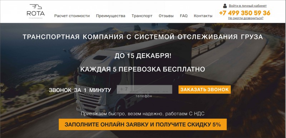Click the Заказать звонок button
The width and height of the screenshot is (286, 138).
coord(204,90)
